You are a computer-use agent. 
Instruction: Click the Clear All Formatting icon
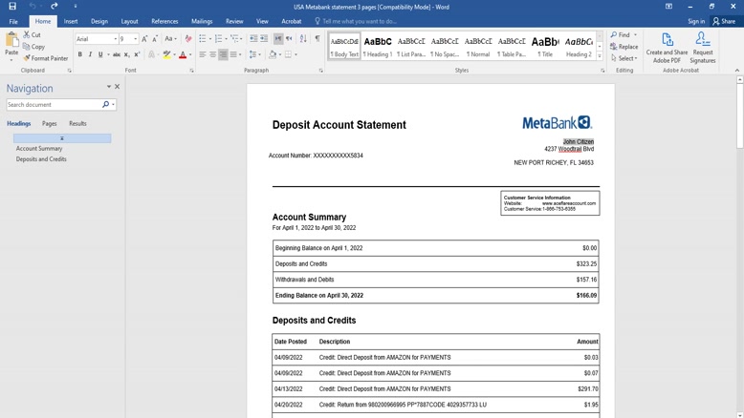point(187,39)
